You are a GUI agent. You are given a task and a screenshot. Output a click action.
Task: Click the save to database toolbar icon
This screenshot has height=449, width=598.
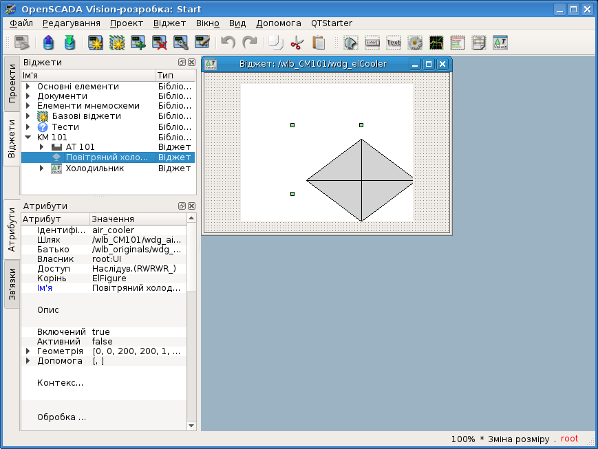[70, 43]
